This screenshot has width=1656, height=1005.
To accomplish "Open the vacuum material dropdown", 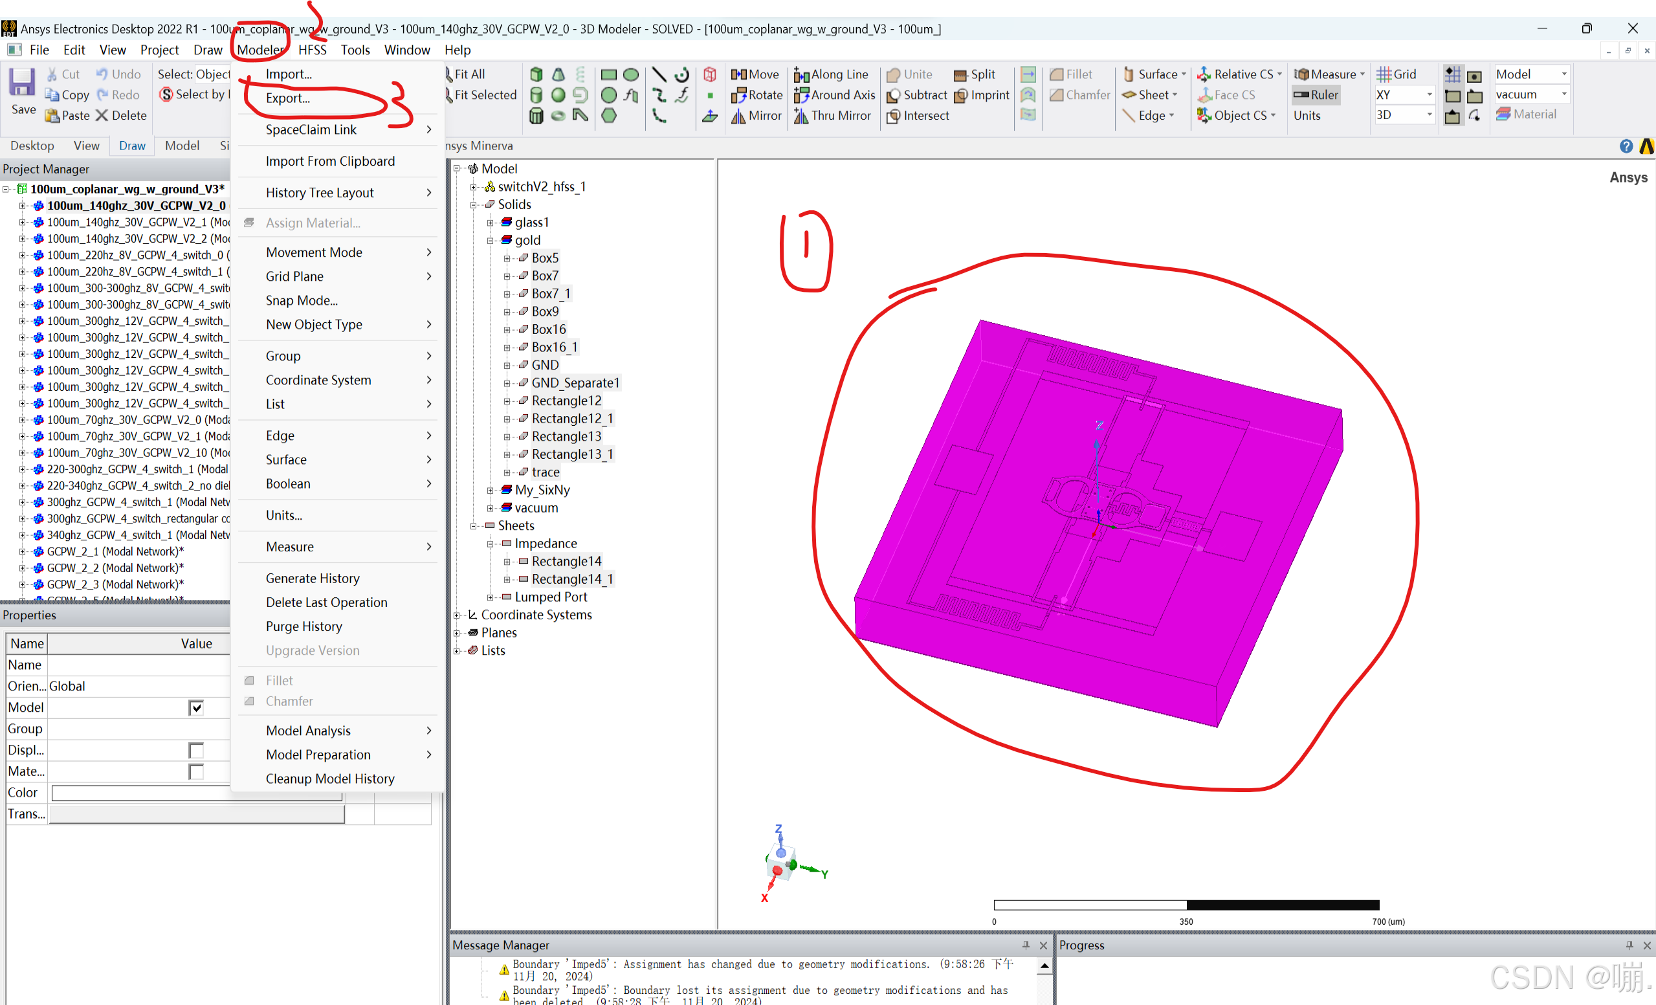I will [1564, 94].
